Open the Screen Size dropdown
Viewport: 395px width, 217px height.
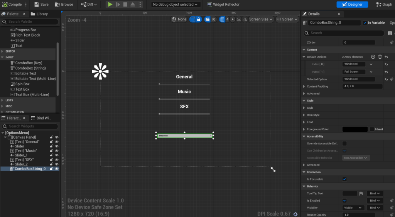pos(260,19)
